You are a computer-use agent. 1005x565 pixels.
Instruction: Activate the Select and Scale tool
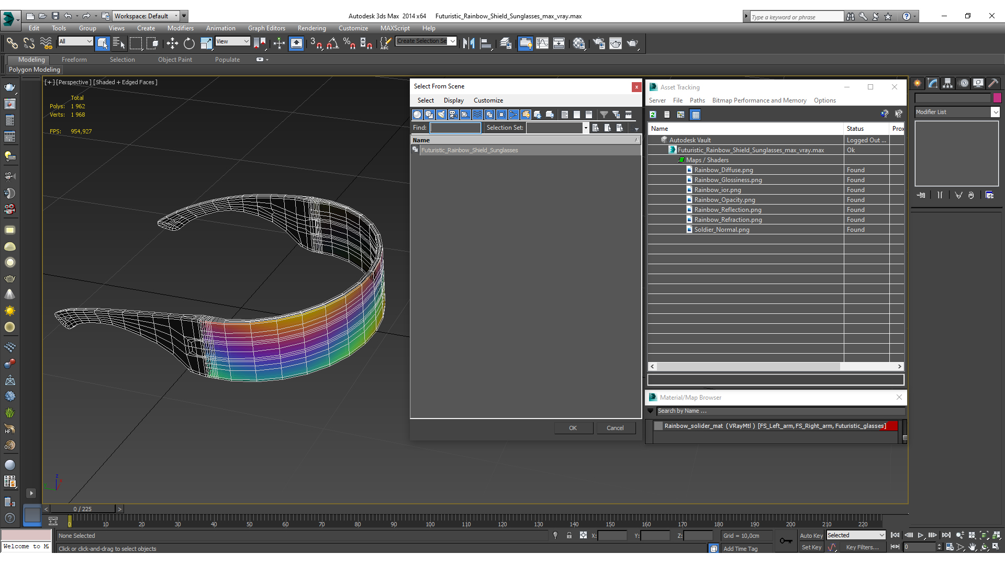(206, 43)
